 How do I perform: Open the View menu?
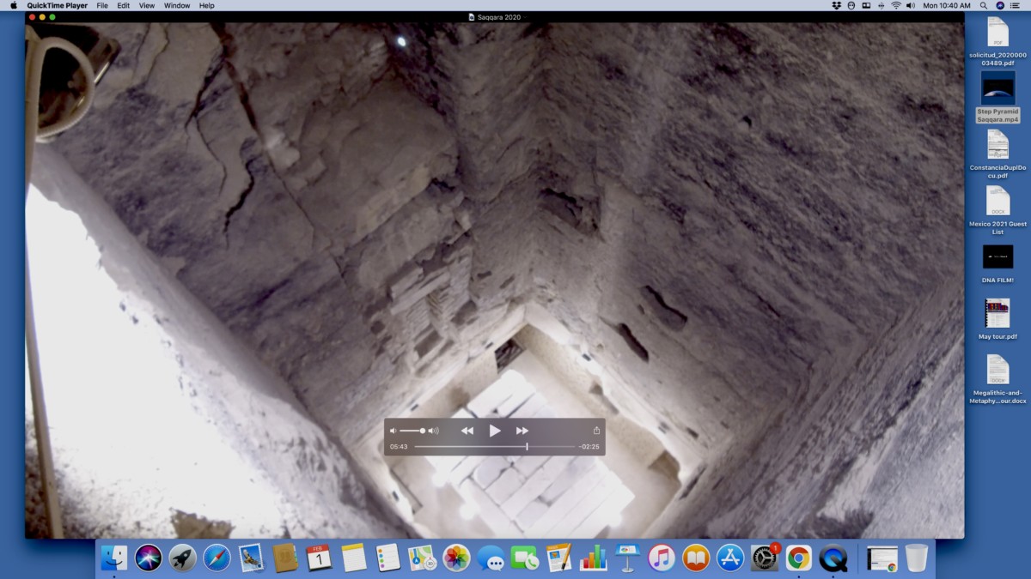click(146, 5)
